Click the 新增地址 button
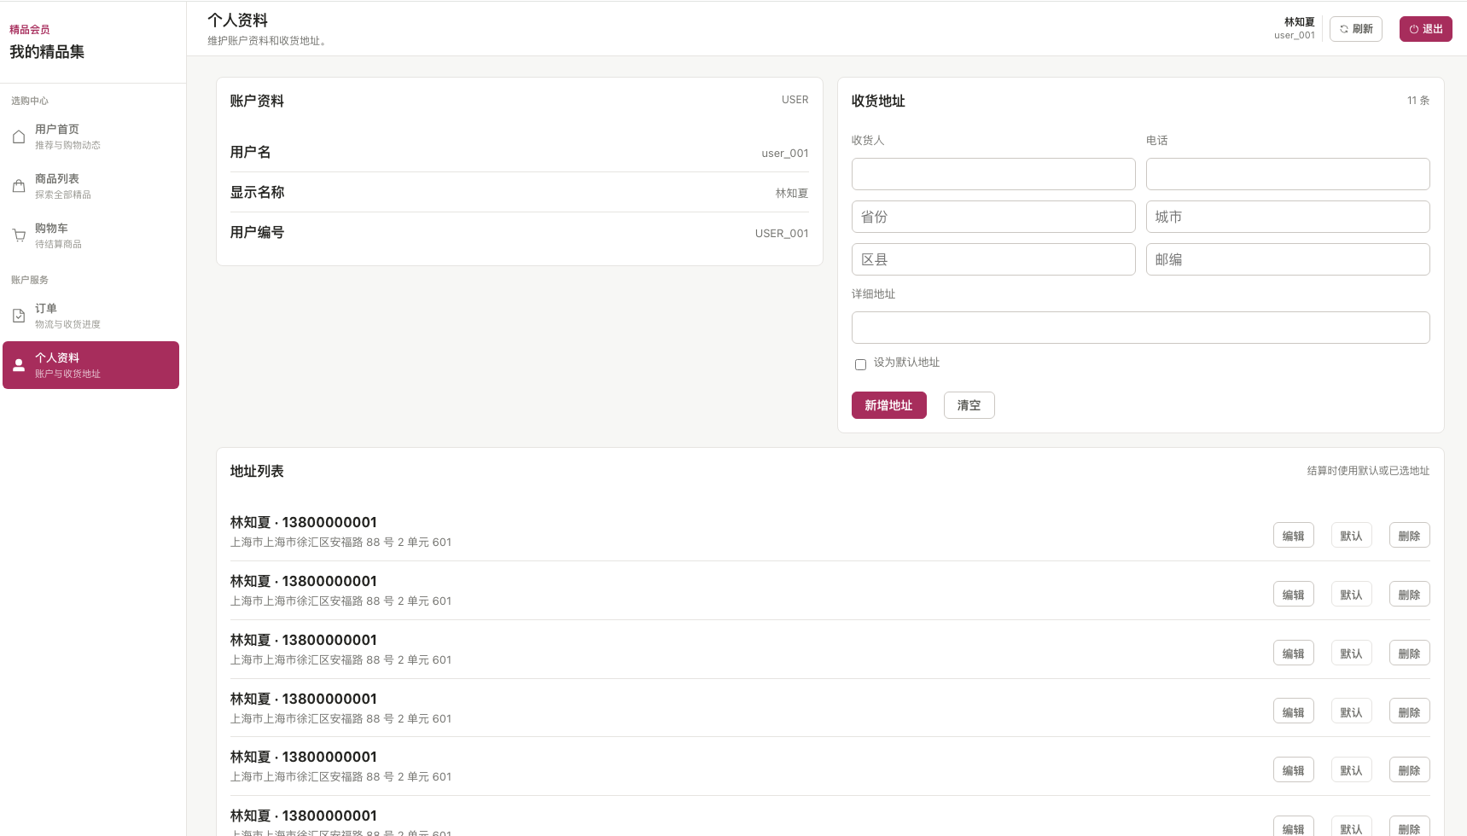Image resolution: width=1467 pixels, height=836 pixels. [x=889, y=405]
